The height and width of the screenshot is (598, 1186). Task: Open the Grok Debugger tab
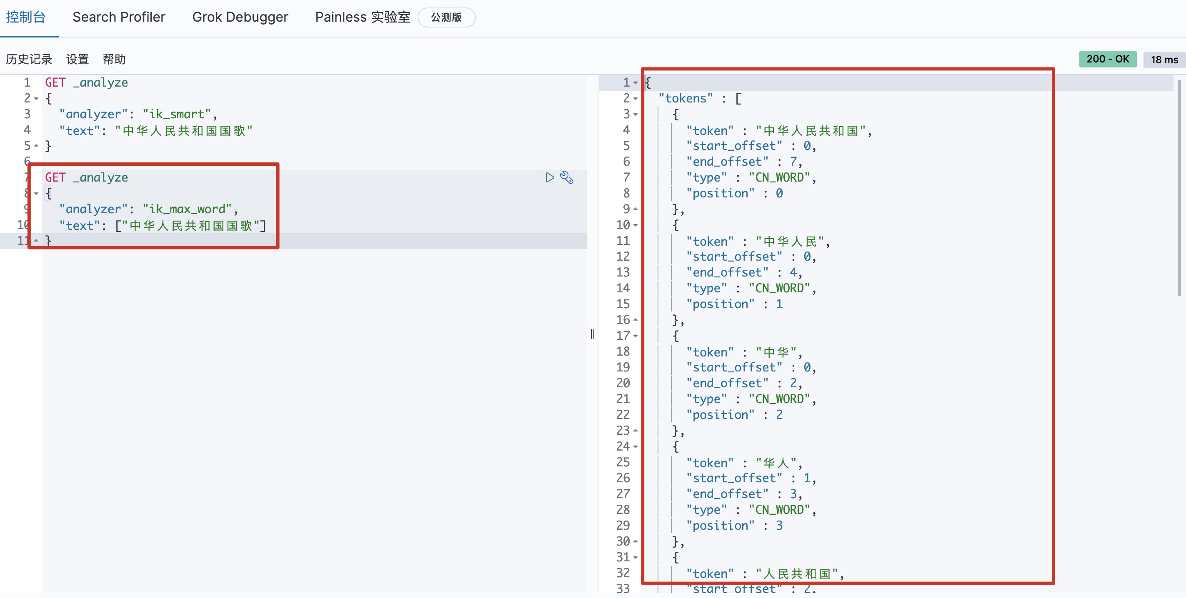240,17
